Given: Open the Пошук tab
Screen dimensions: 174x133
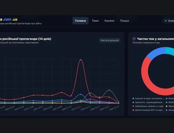Looking at the screenshot, I should [x=125, y=21].
